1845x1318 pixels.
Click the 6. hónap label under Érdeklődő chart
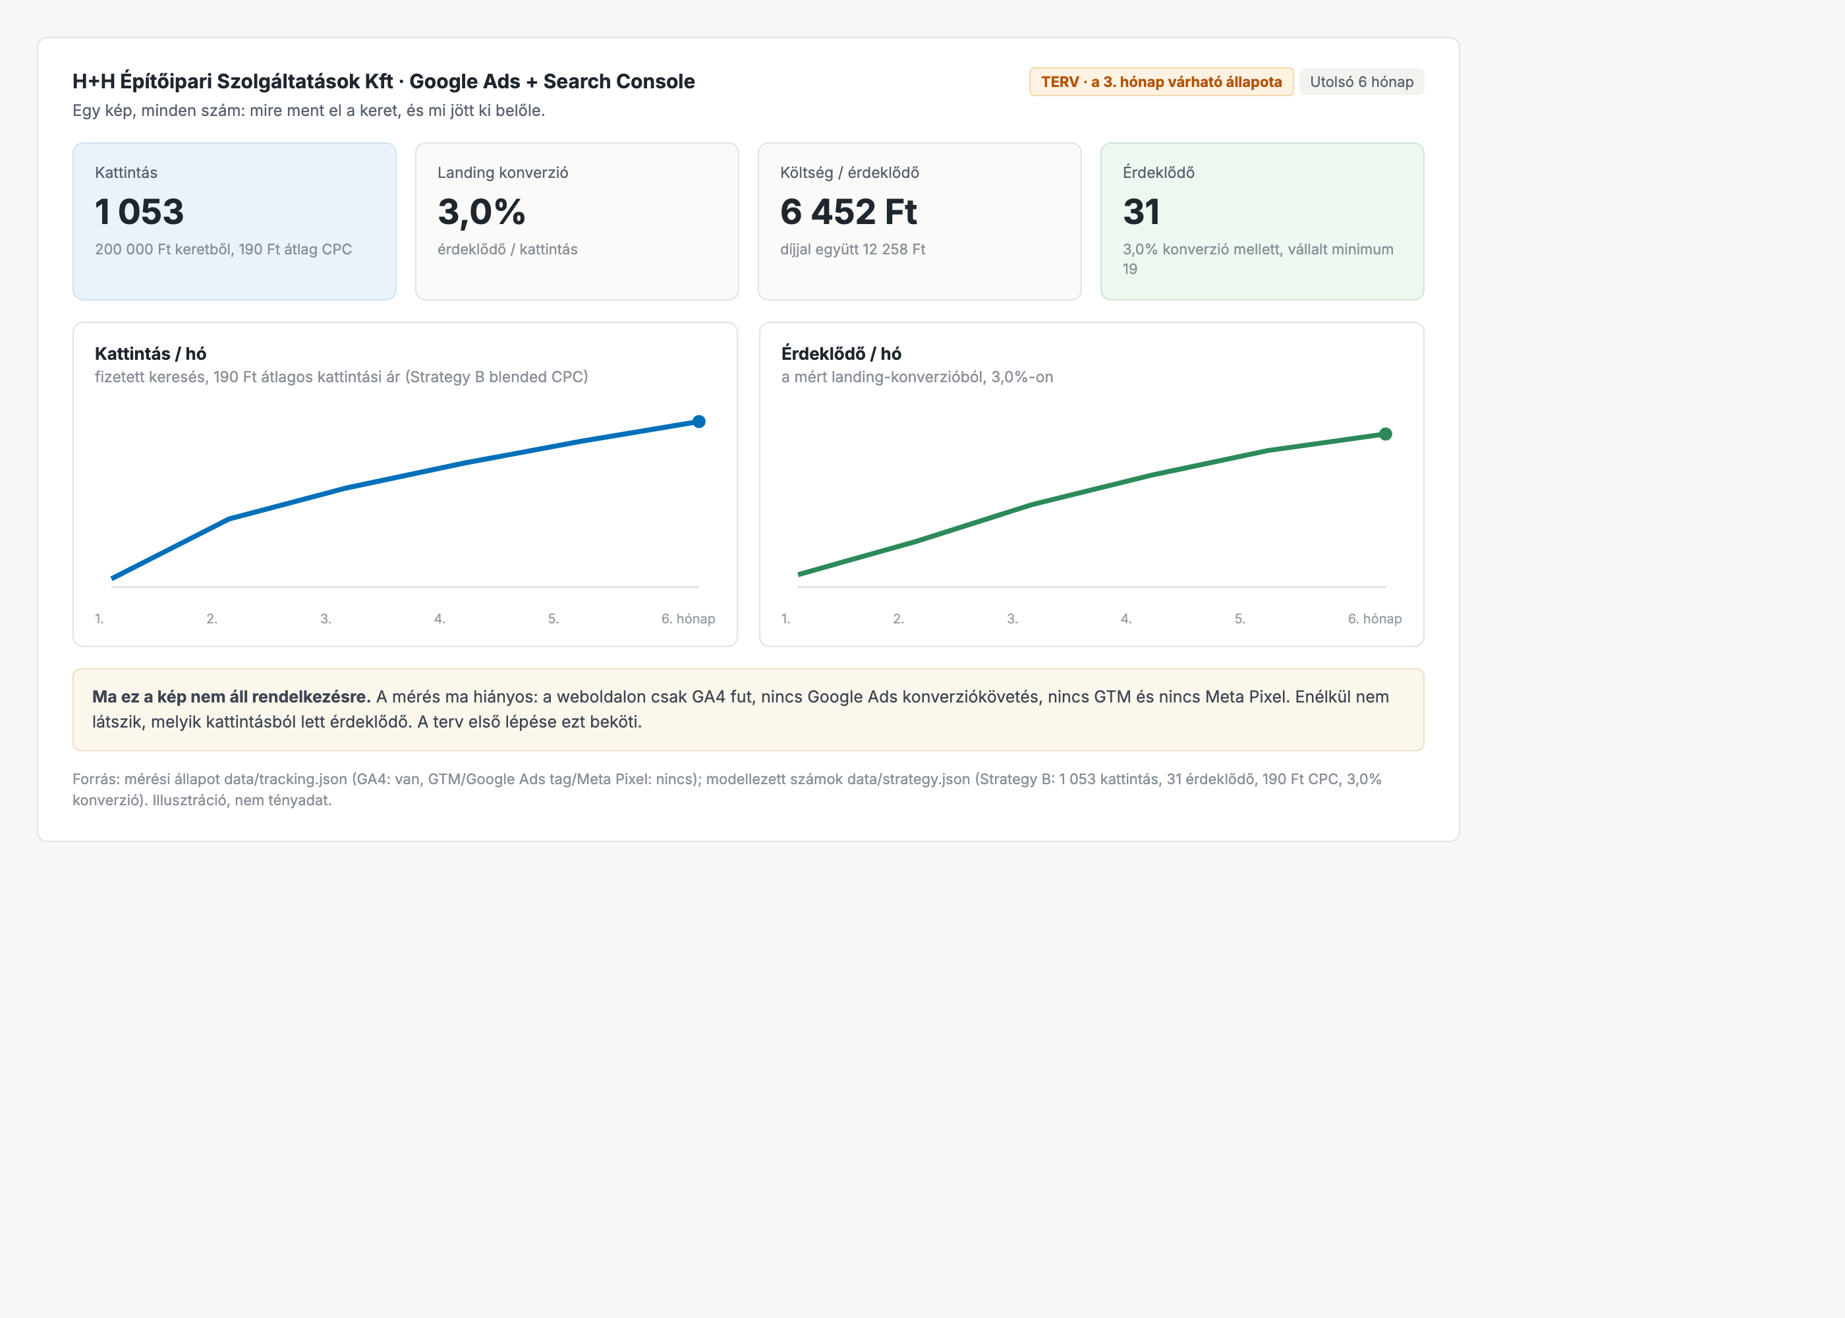pyautogui.click(x=1375, y=618)
